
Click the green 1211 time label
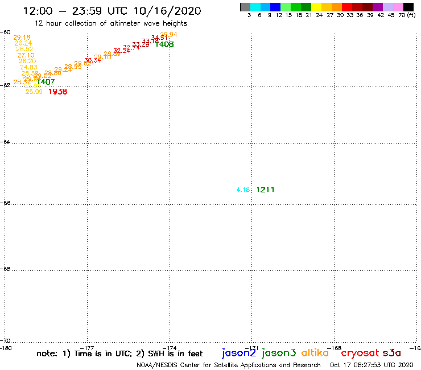265,190
